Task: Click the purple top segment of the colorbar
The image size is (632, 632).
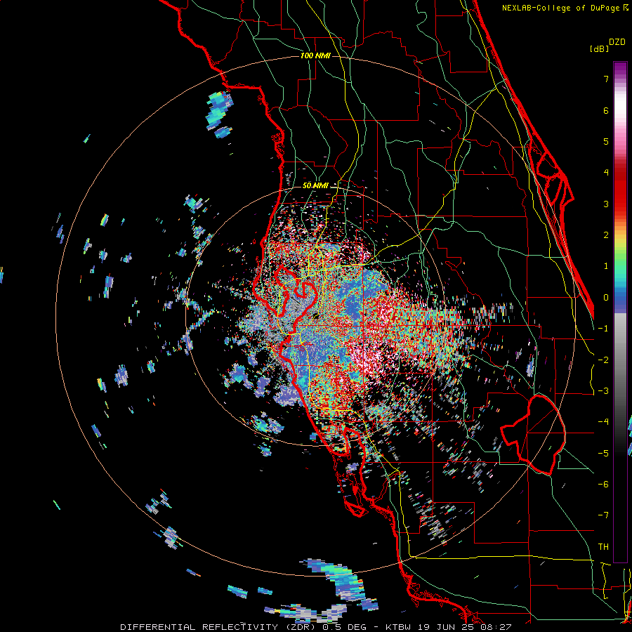Action: pyautogui.click(x=620, y=69)
